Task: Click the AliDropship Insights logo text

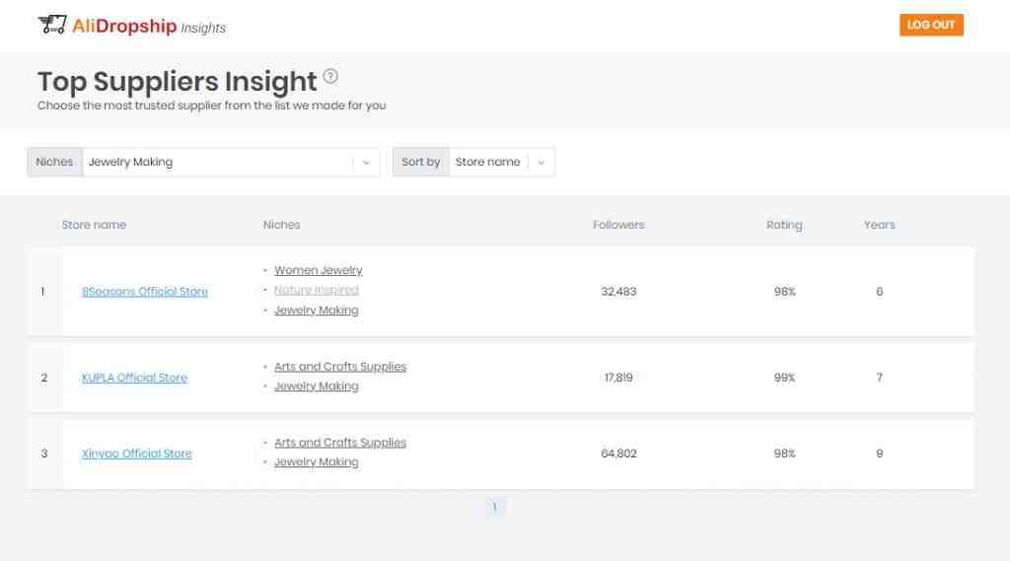Action: click(x=149, y=27)
